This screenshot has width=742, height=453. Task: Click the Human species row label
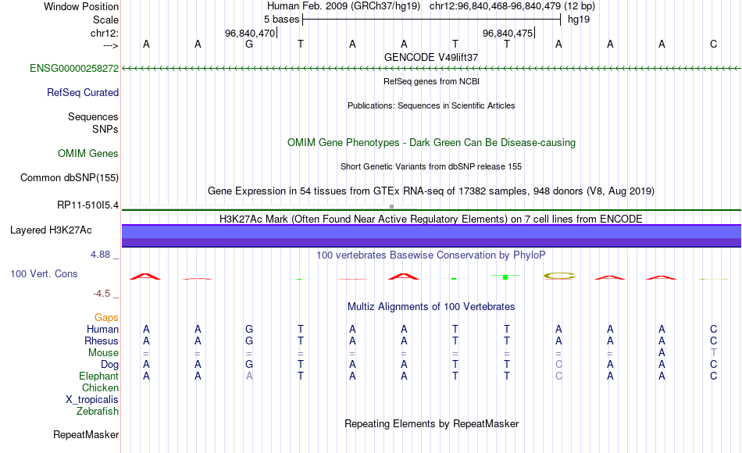tap(102, 329)
